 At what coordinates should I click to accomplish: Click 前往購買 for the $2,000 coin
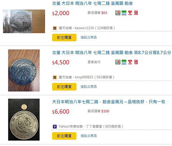(64, 38)
